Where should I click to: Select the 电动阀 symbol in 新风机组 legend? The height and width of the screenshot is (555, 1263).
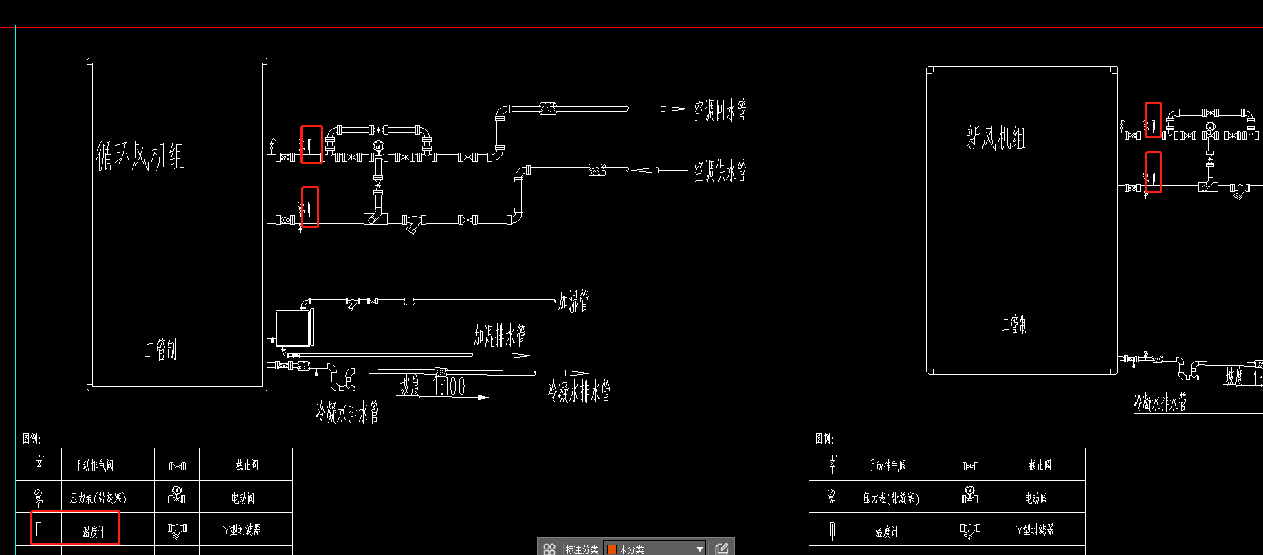tap(970, 494)
